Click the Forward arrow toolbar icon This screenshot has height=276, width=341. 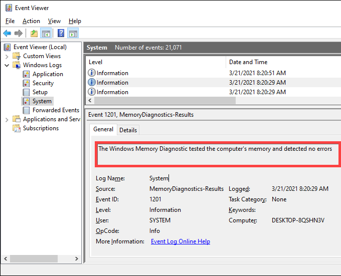pos(19,34)
